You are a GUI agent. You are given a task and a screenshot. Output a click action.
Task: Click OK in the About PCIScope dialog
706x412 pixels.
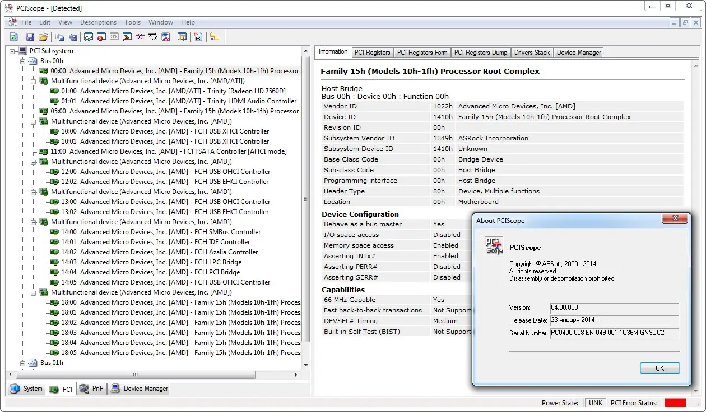(x=659, y=368)
